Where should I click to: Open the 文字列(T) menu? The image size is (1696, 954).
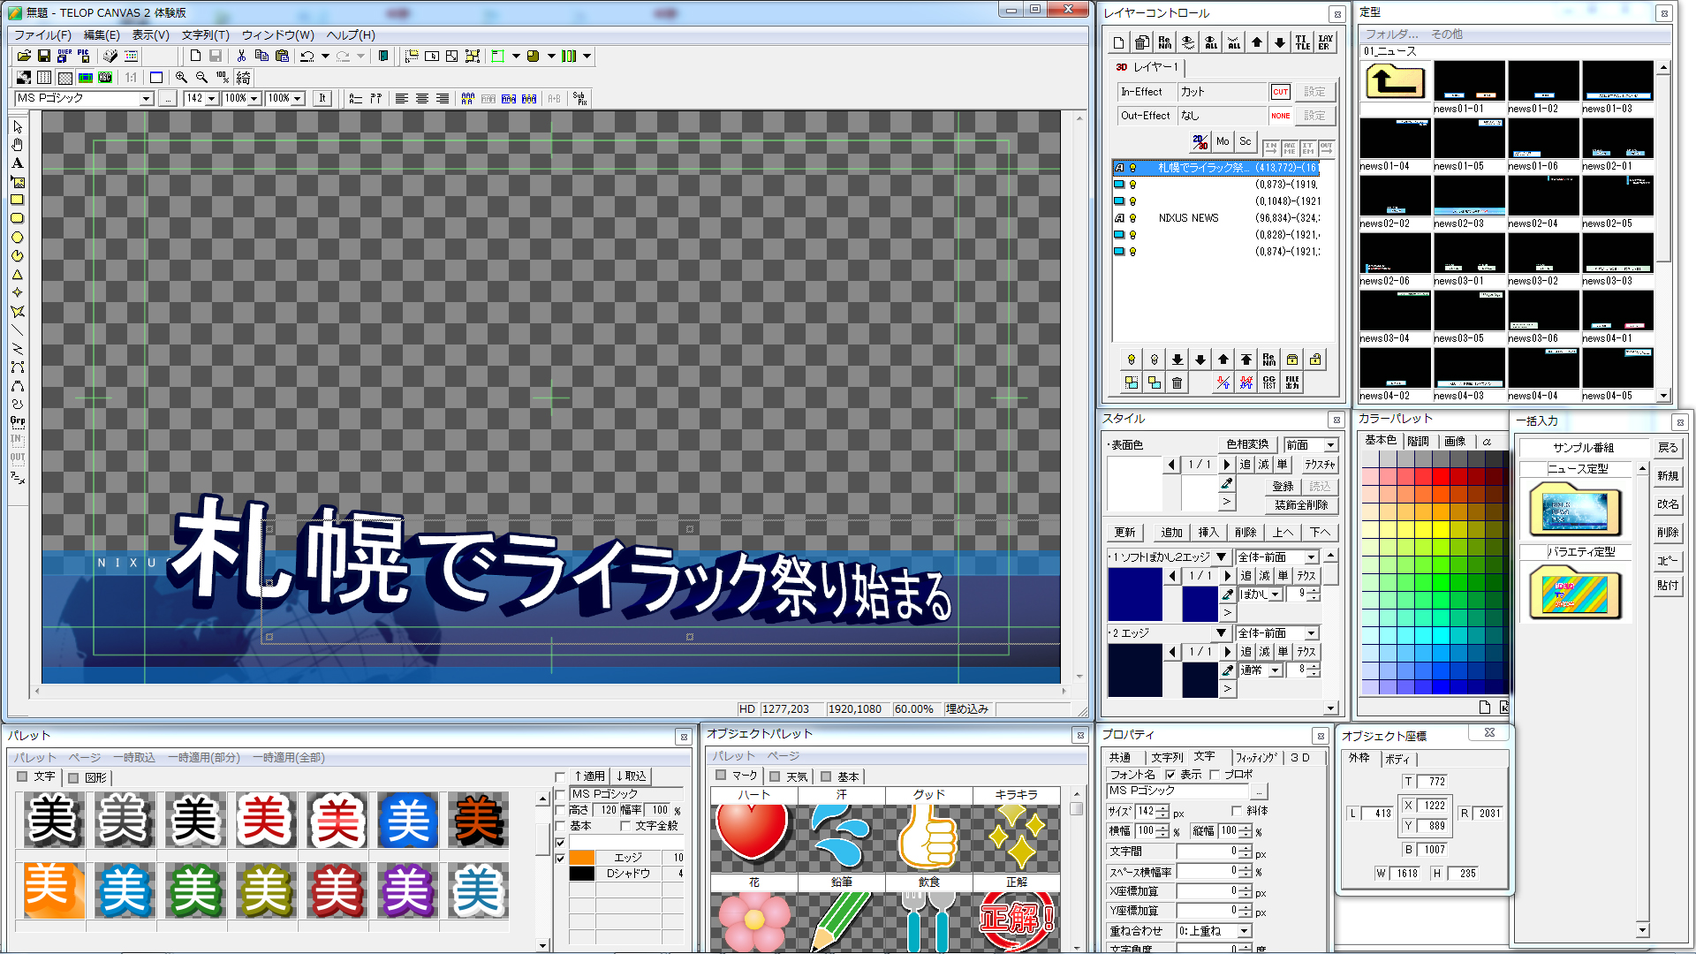click(205, 34)
